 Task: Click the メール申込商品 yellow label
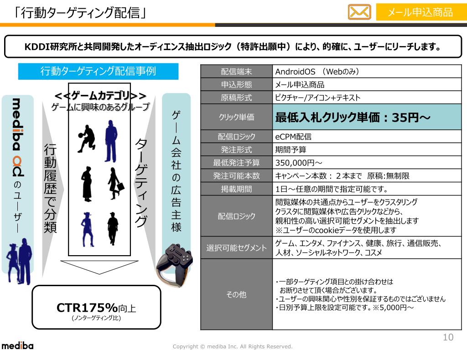420,12
